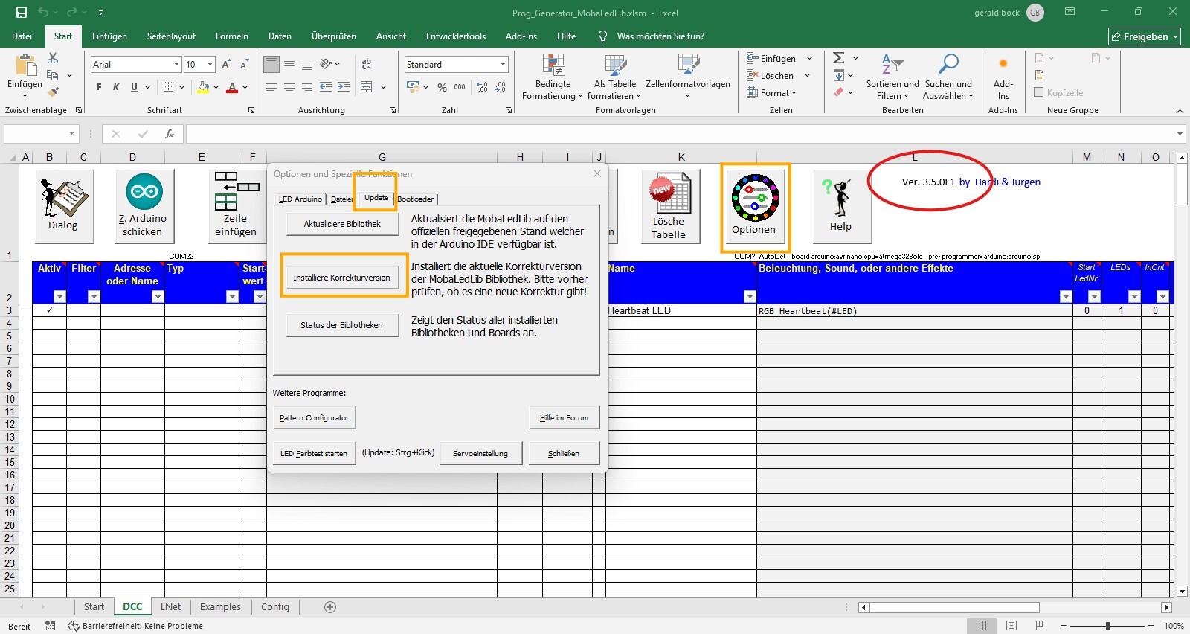Adjust the zoom slider in status bar
Screen dimensions: 1190x634
coord(1107,626)
